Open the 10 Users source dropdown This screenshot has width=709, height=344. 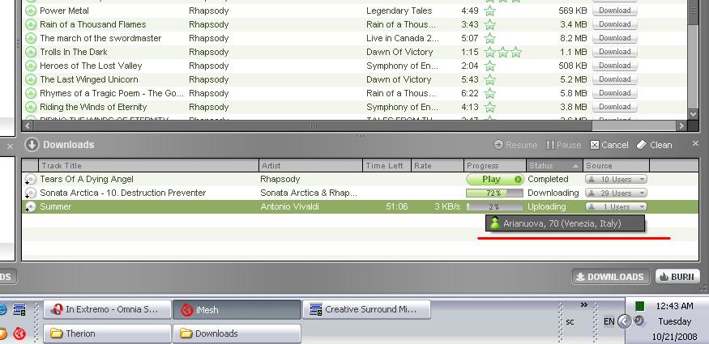coord(616,179)
